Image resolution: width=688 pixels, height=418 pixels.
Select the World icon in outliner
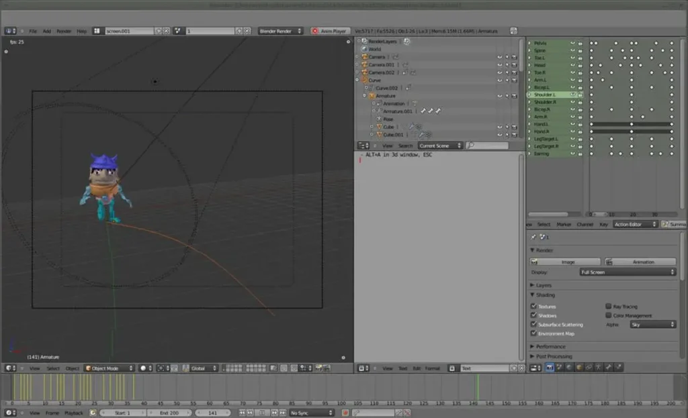(x=364, y=49)
